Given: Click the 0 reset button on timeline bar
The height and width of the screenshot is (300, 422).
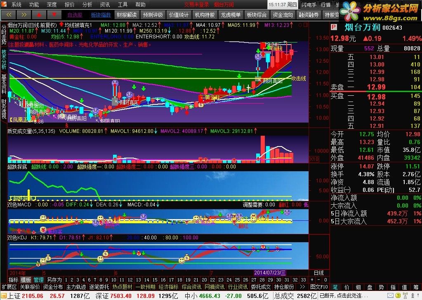Looking at the screenshot, I should [x=325, y=280].
